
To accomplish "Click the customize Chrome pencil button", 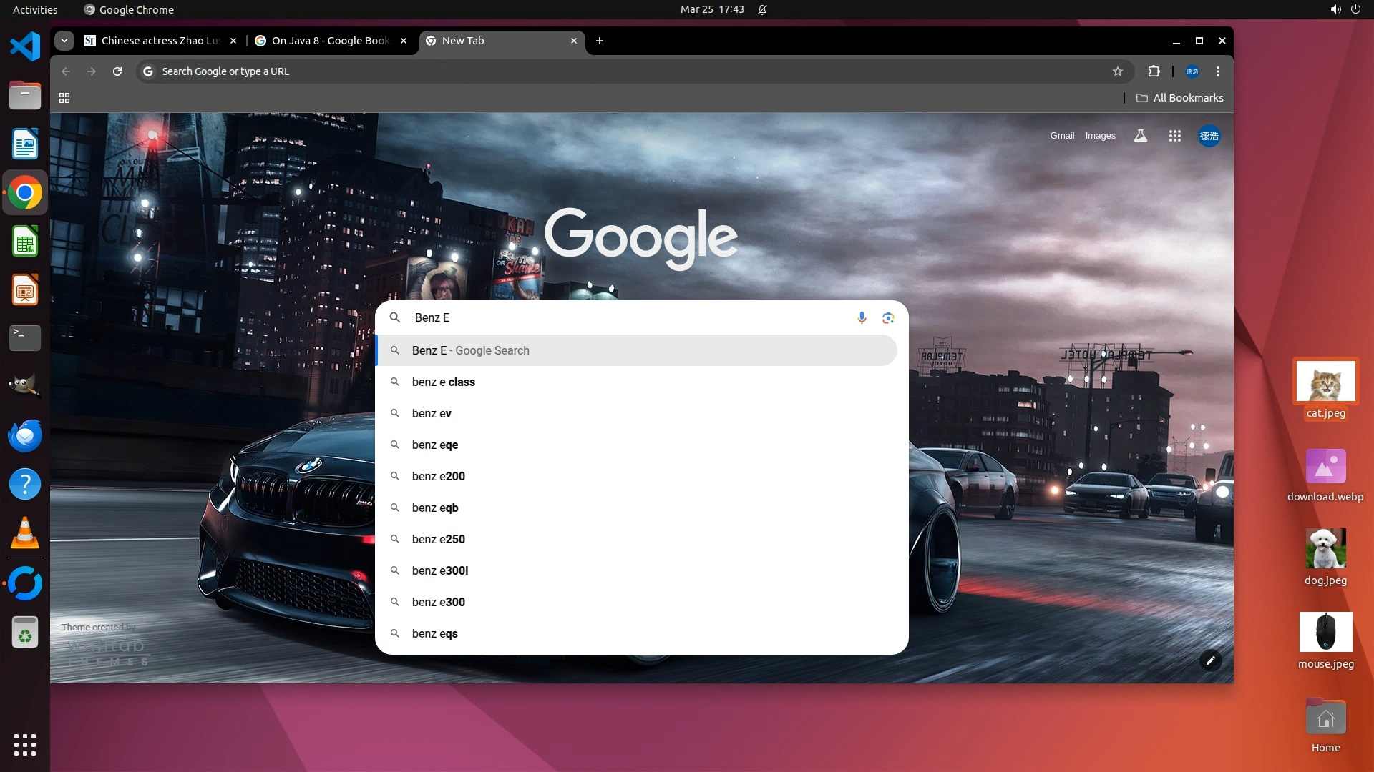I will (x=1210, y=660).
